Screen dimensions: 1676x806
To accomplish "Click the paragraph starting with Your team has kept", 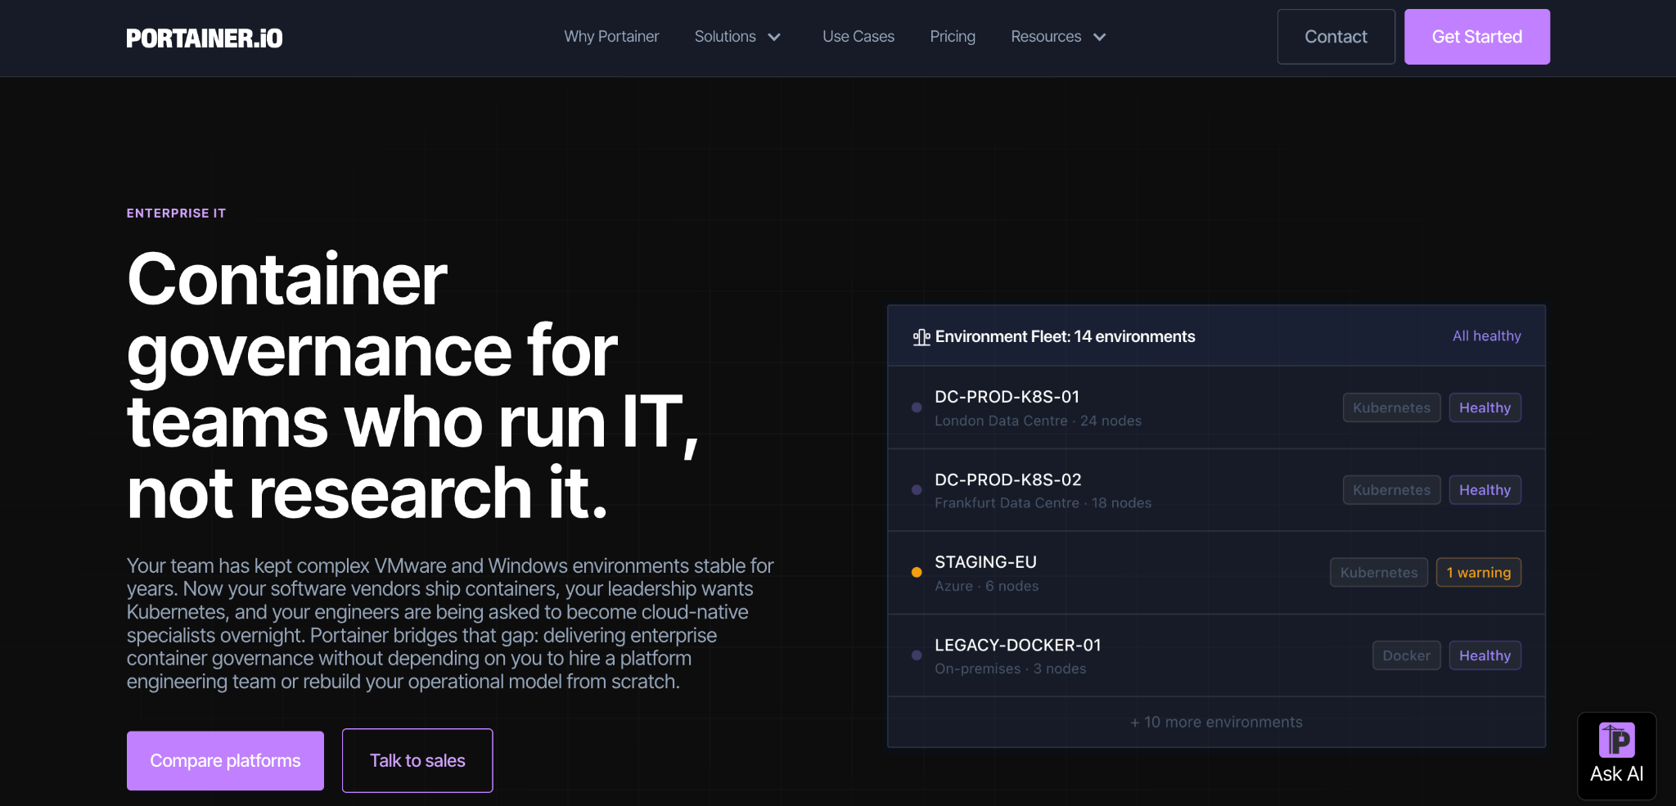I will [450, 624].
